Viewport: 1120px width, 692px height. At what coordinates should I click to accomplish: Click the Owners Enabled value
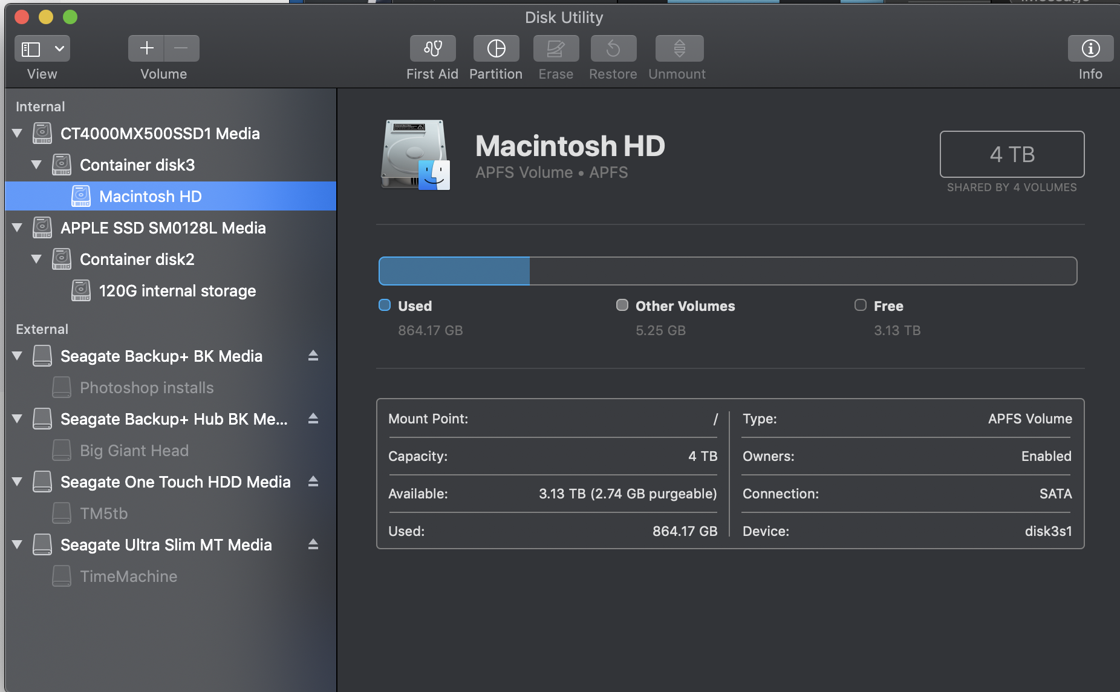coord(1046,456)
